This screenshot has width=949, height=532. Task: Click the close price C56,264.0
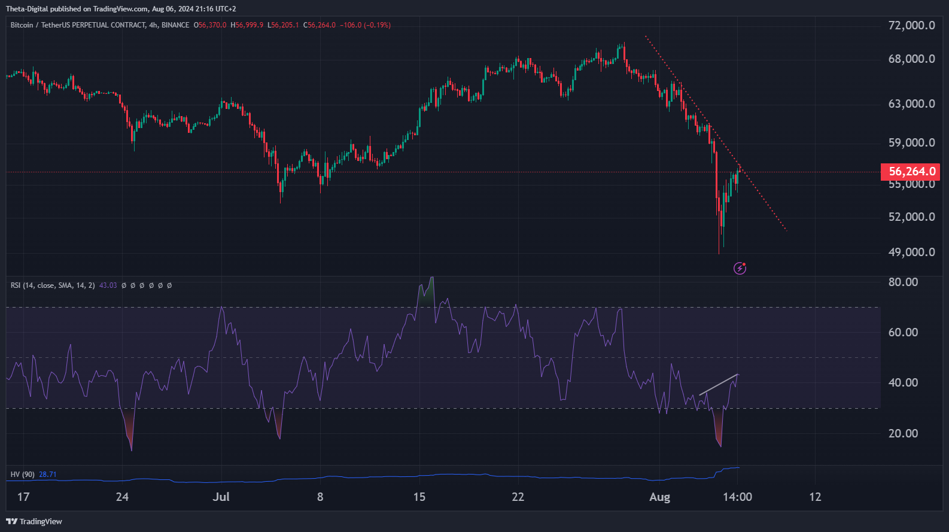click(320, 25)
